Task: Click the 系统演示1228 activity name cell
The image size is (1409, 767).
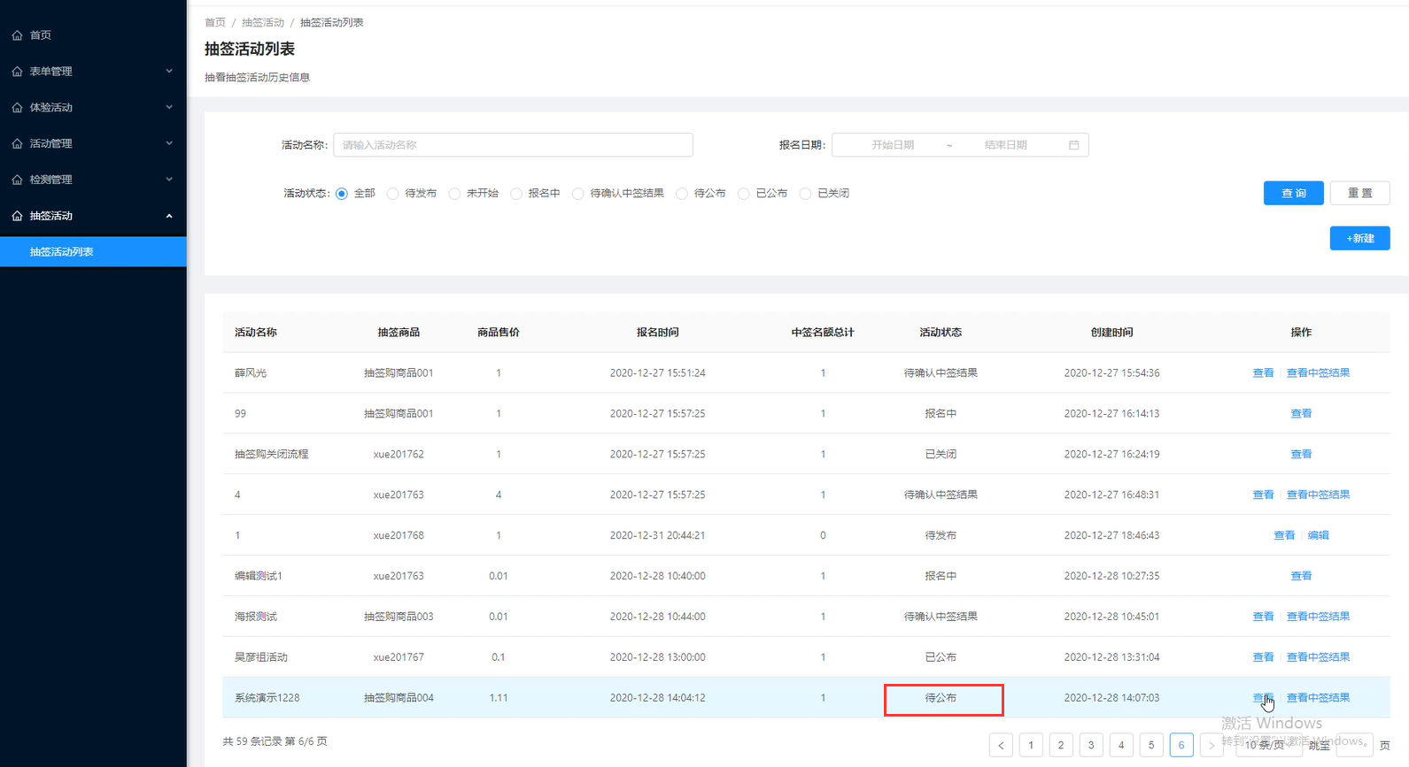Action: tap(267, 698)
